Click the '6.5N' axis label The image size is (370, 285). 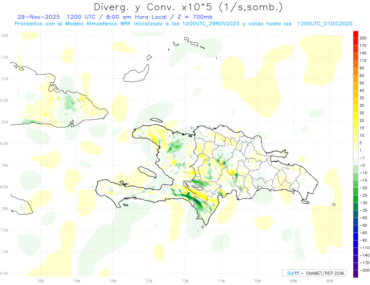click(x=5, y=274)
